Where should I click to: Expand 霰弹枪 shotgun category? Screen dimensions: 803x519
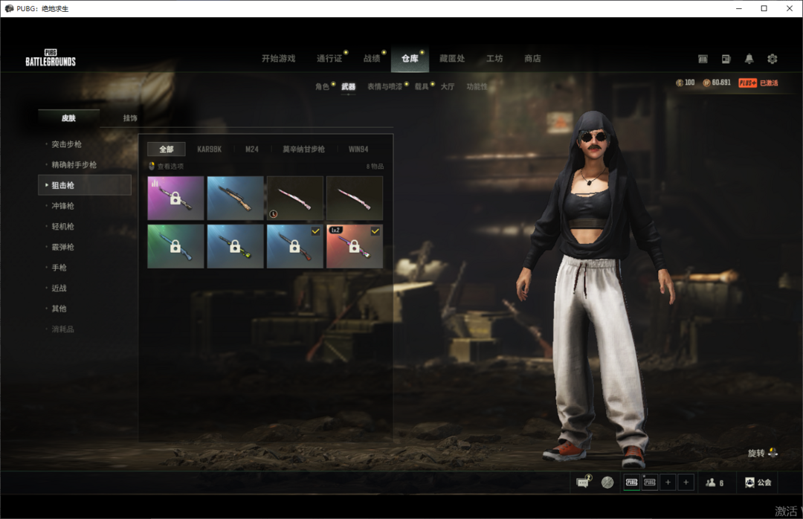point(63,246)
